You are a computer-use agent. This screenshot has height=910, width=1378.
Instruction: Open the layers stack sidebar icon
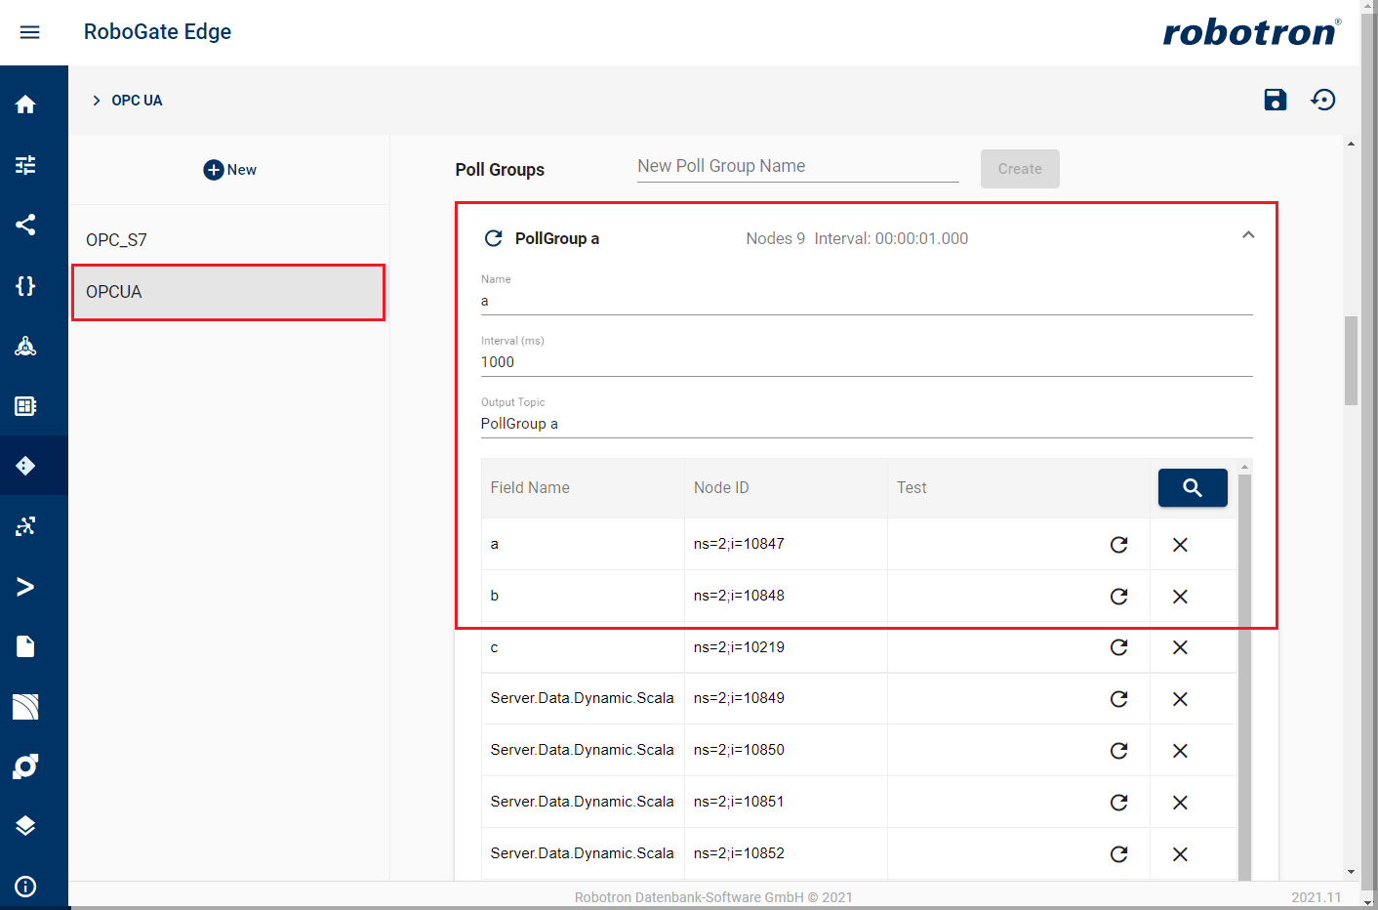click(26, 826)
